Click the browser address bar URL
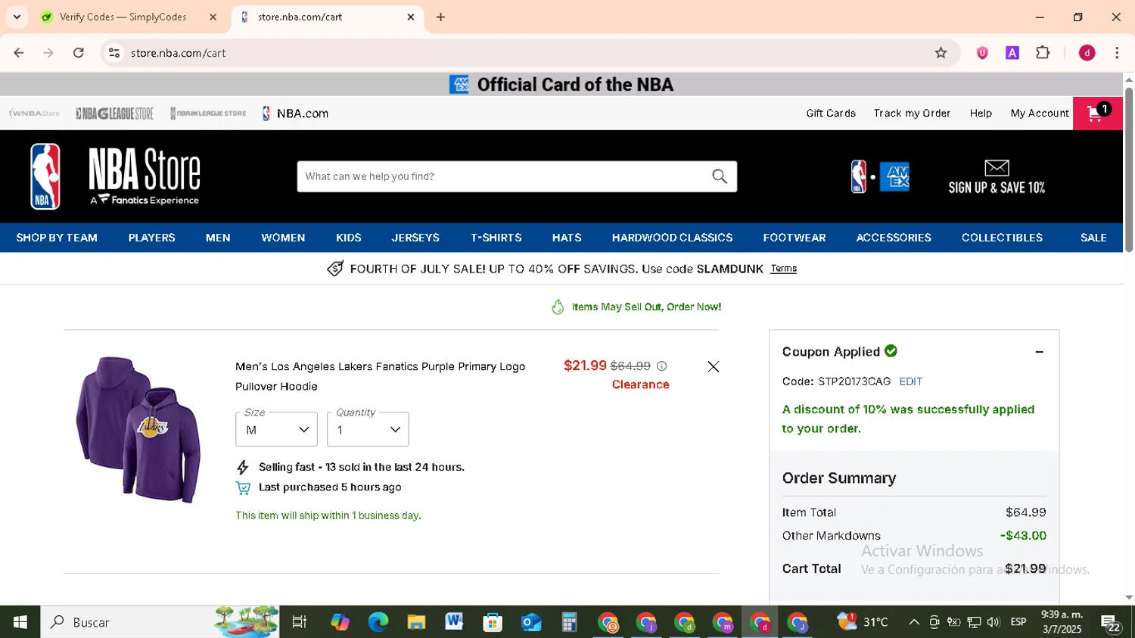 coord(179,53)
